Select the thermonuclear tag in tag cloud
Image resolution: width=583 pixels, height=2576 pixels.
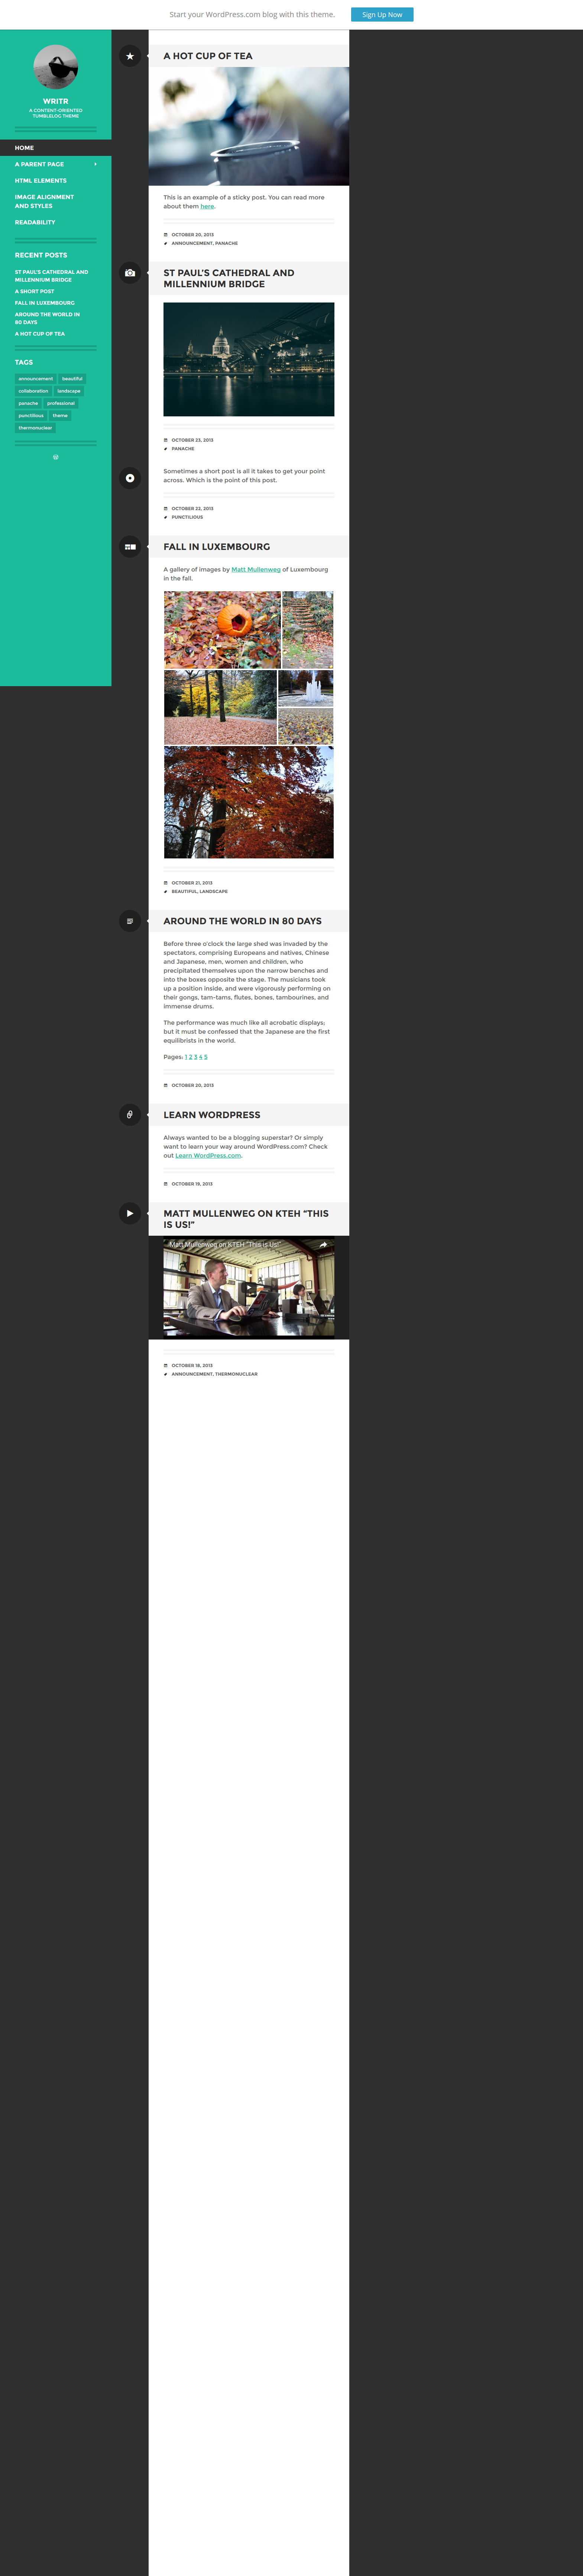pyautogui.click(x=35, y=428)
